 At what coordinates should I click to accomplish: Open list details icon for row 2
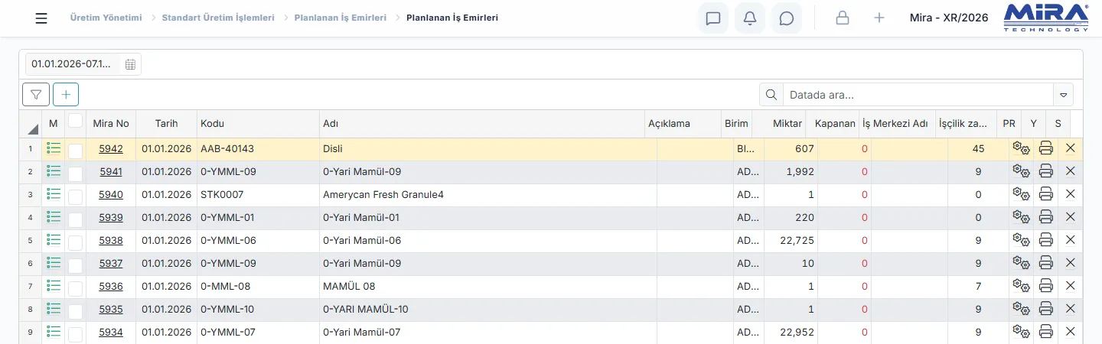coord(54,171)
